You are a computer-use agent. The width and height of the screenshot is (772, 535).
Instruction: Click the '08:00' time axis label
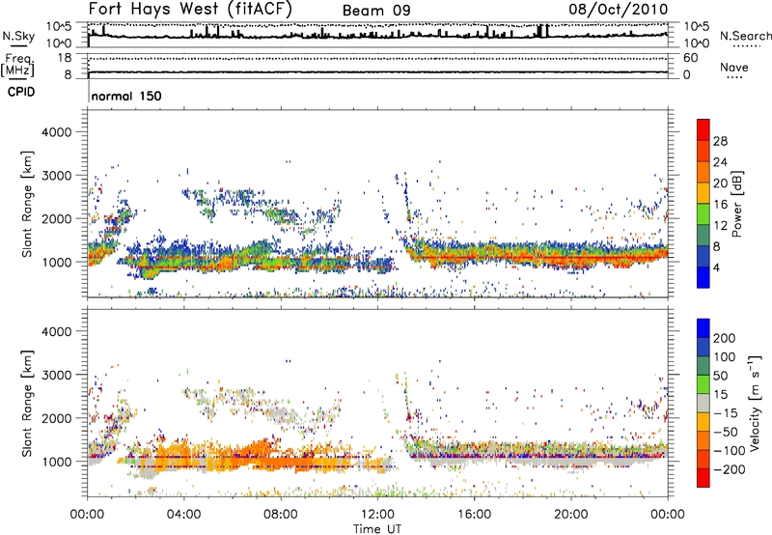[x=280, y=515]
